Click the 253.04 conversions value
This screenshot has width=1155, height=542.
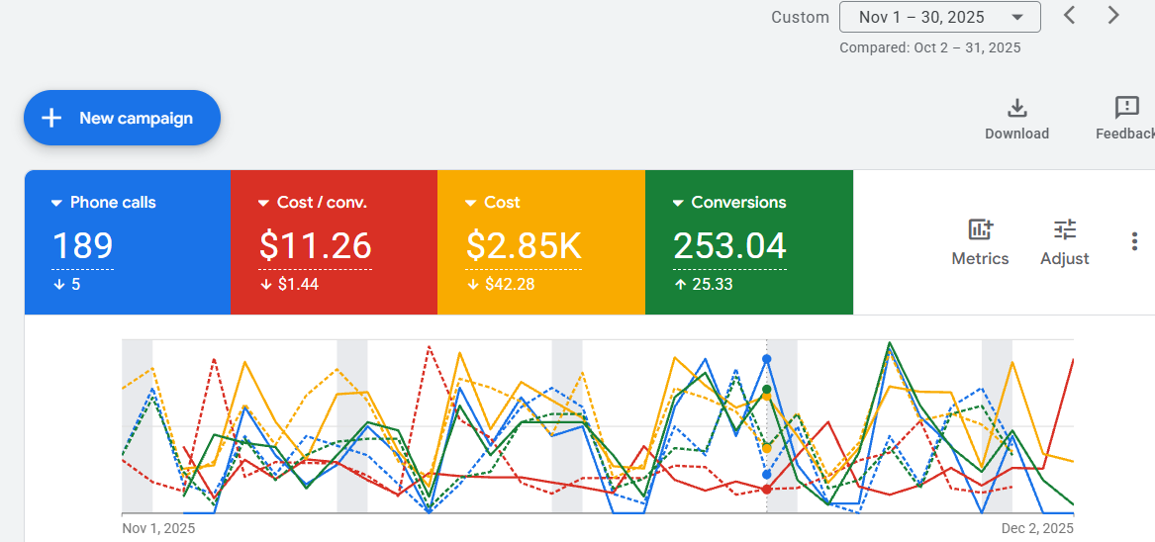point(729,245)
